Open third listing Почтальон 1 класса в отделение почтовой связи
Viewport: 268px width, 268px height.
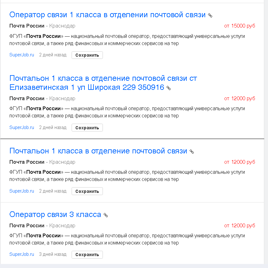click(x=98, y=151)
